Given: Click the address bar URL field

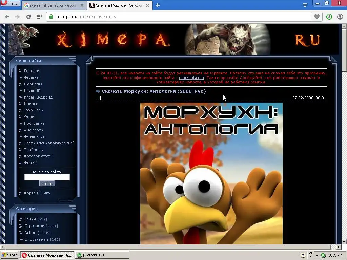Looking at the screenshot, I should click(179, 17).
